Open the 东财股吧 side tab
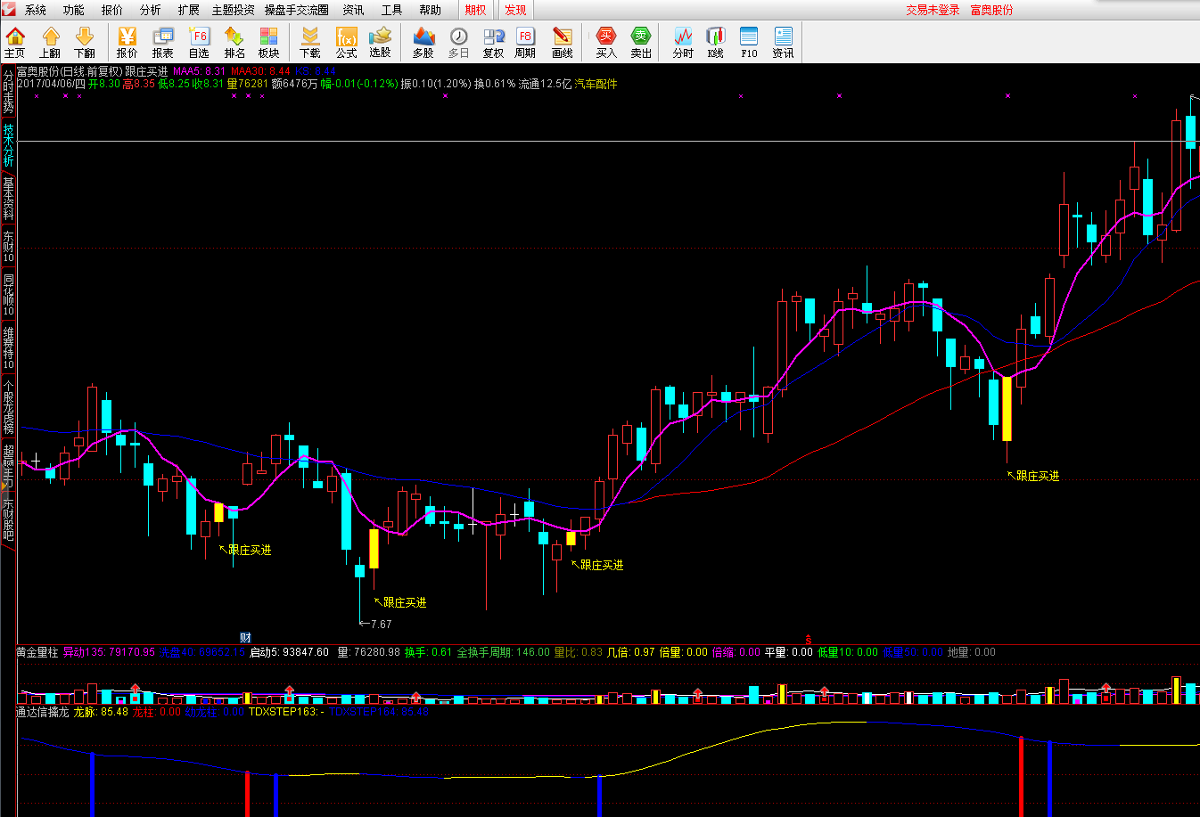 click(8, 519)
